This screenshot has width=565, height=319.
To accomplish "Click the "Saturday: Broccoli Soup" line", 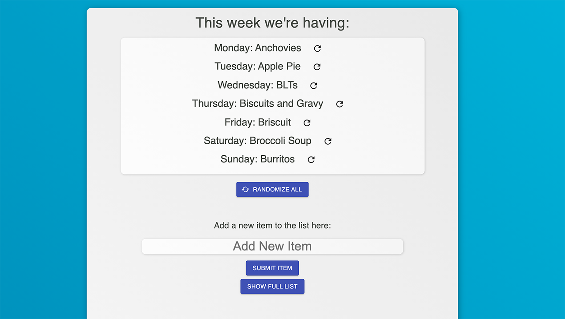I will (x=257, y=141).
